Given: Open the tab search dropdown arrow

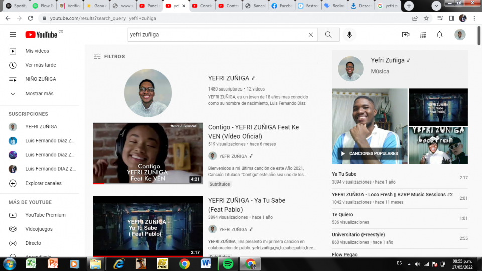Looking at the screenshot, I should coord(436,6).
